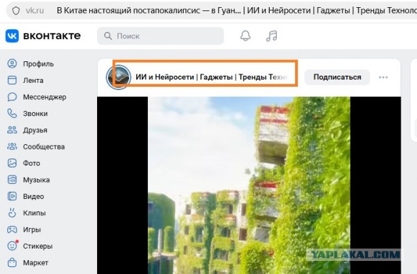Open Стикеры section label
417x274 pixels.
(38, 246)
